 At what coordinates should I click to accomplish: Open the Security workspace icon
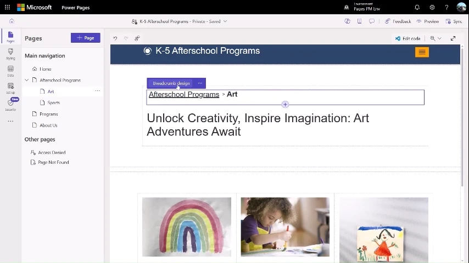10,105
